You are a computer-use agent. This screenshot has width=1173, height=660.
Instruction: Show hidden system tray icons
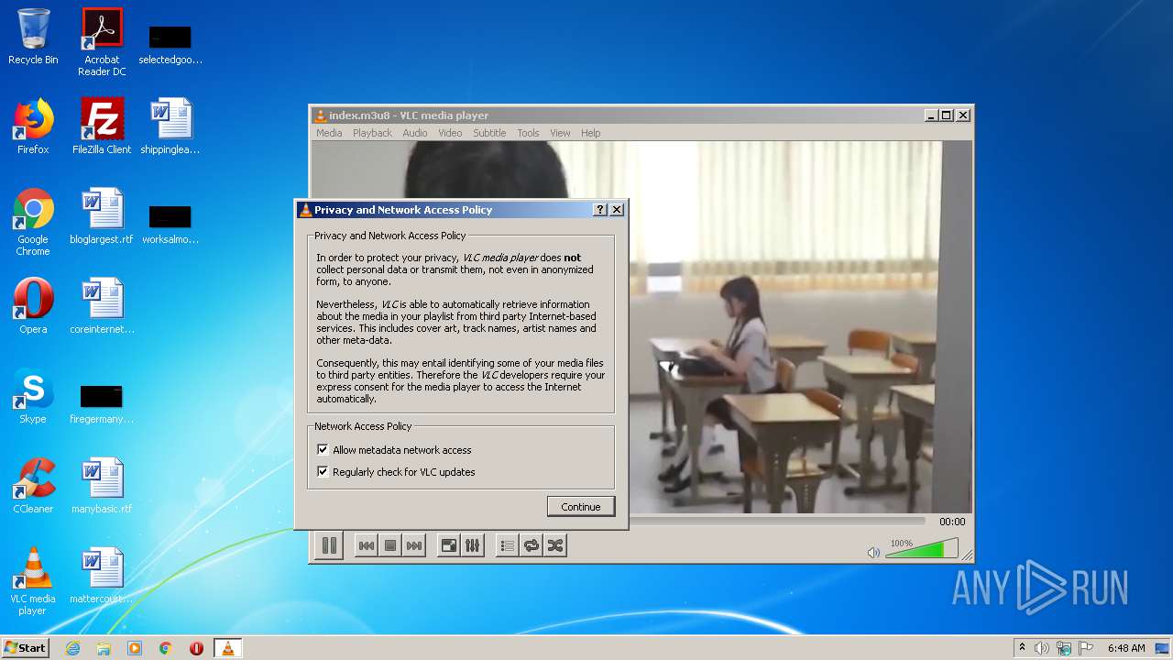coord(1022,648)
